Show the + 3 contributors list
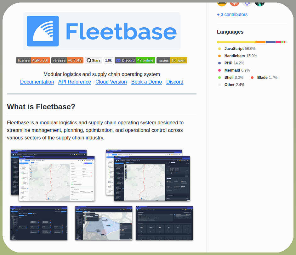296x255 pixels. [232, 14]
